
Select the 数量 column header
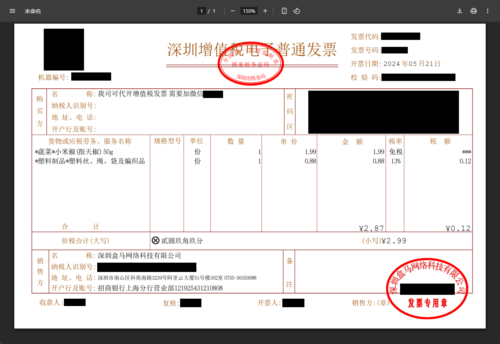click(236, 142)
